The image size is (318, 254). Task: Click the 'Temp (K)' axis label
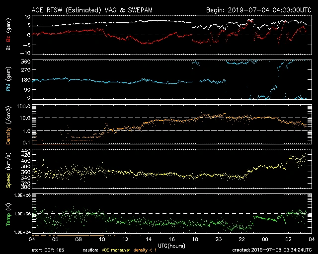tap(8, 215)
